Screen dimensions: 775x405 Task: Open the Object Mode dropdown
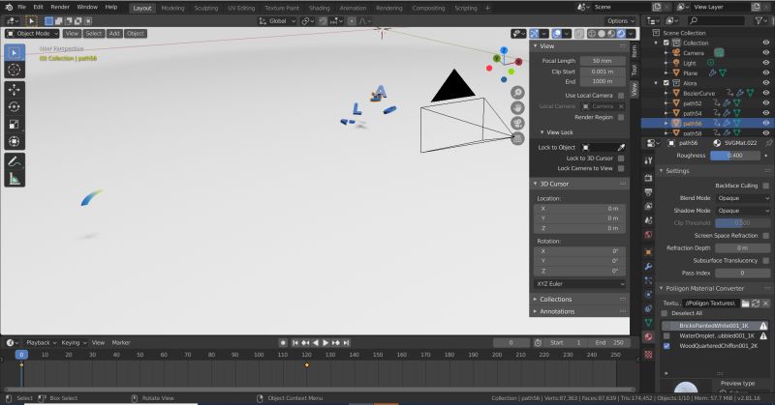[x=32, y=34]
